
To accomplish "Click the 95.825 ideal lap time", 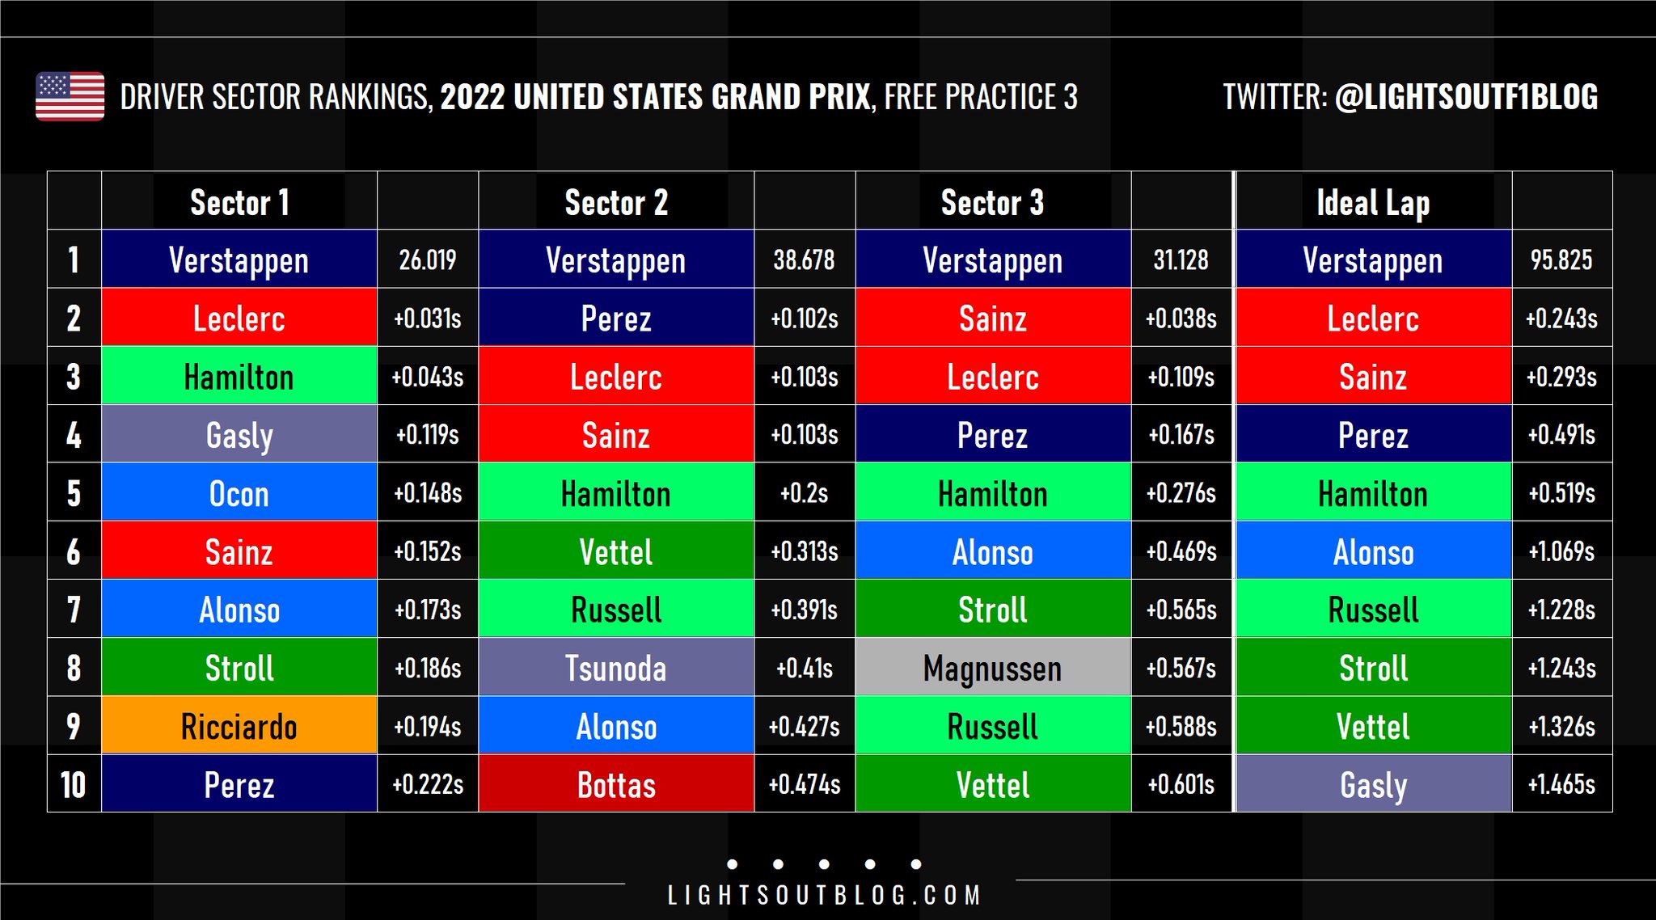I will click(1561, 260).
